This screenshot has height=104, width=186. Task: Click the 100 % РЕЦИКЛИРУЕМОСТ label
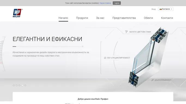tap(118, 58)
